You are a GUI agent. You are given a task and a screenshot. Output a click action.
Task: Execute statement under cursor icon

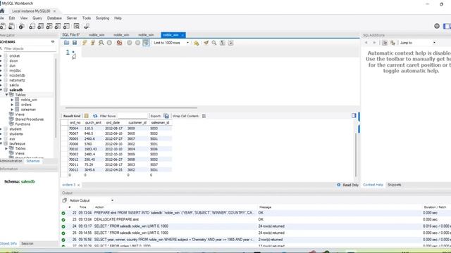[x=93, y=43]
